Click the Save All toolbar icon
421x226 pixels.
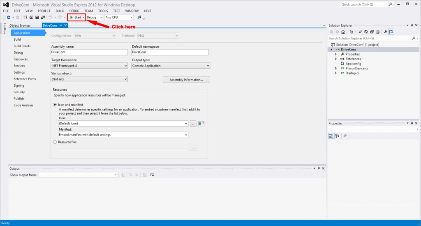tap(43, 17)
